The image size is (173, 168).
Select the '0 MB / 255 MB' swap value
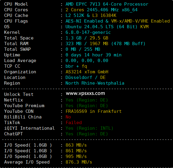point(83,49)
